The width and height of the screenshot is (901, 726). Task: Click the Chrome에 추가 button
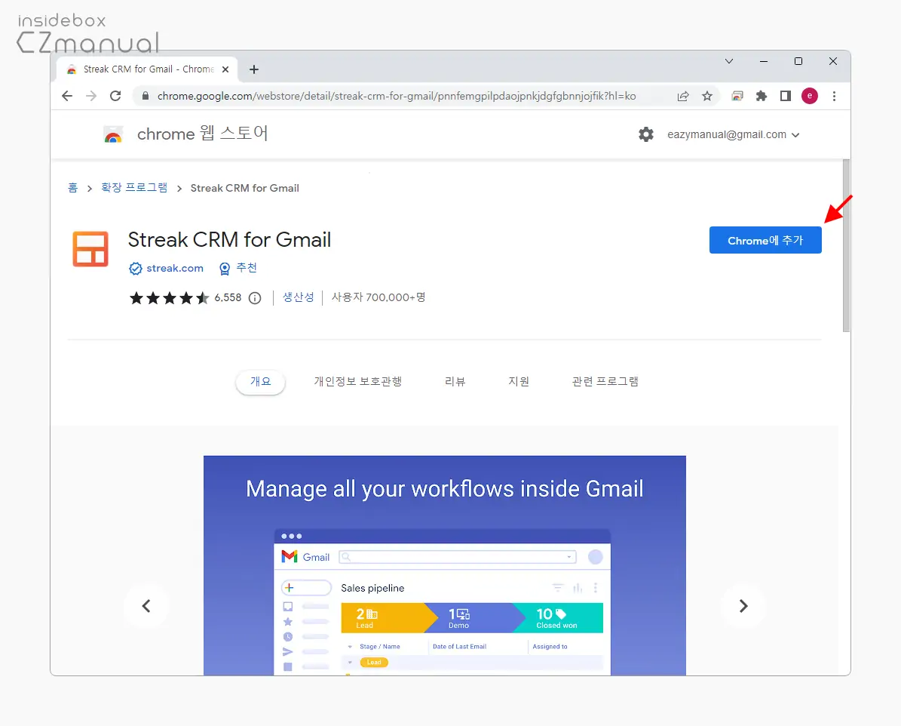765,241
